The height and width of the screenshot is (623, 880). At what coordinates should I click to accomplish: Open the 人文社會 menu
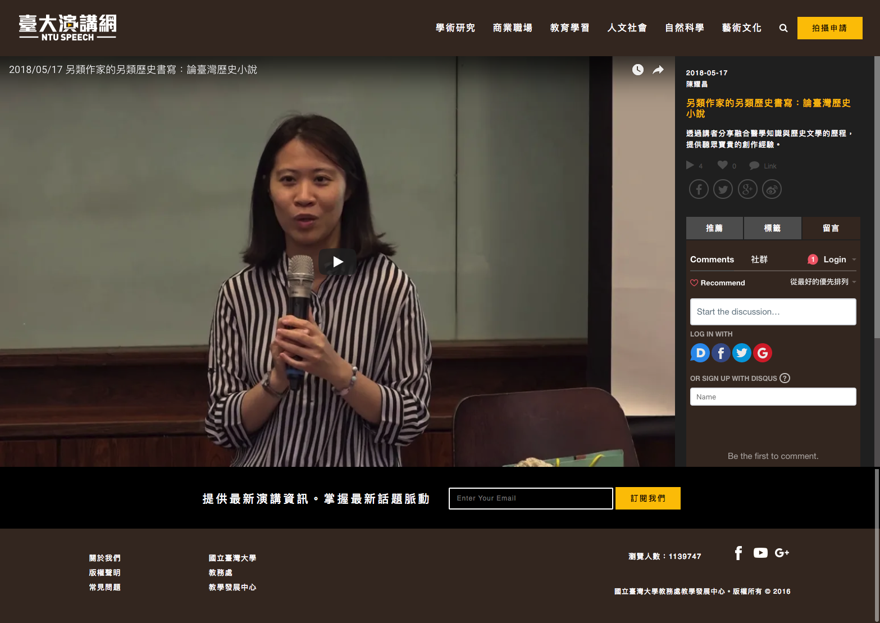point(627,28)
